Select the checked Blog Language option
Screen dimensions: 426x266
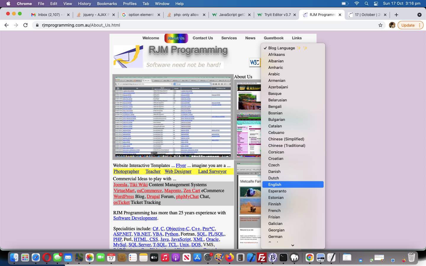[x=293, y=48]
